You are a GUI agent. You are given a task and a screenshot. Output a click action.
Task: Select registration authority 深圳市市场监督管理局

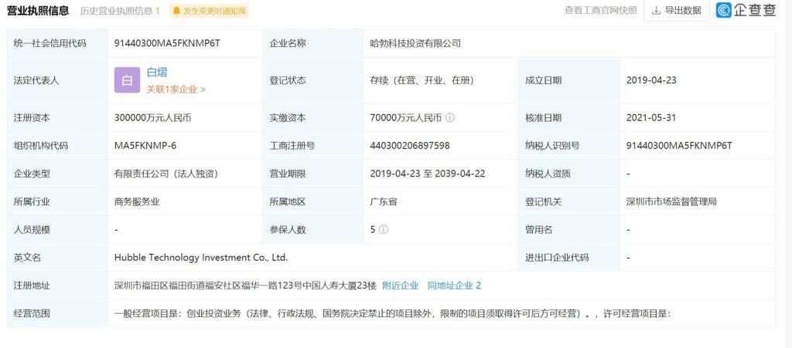click(671, 202)
